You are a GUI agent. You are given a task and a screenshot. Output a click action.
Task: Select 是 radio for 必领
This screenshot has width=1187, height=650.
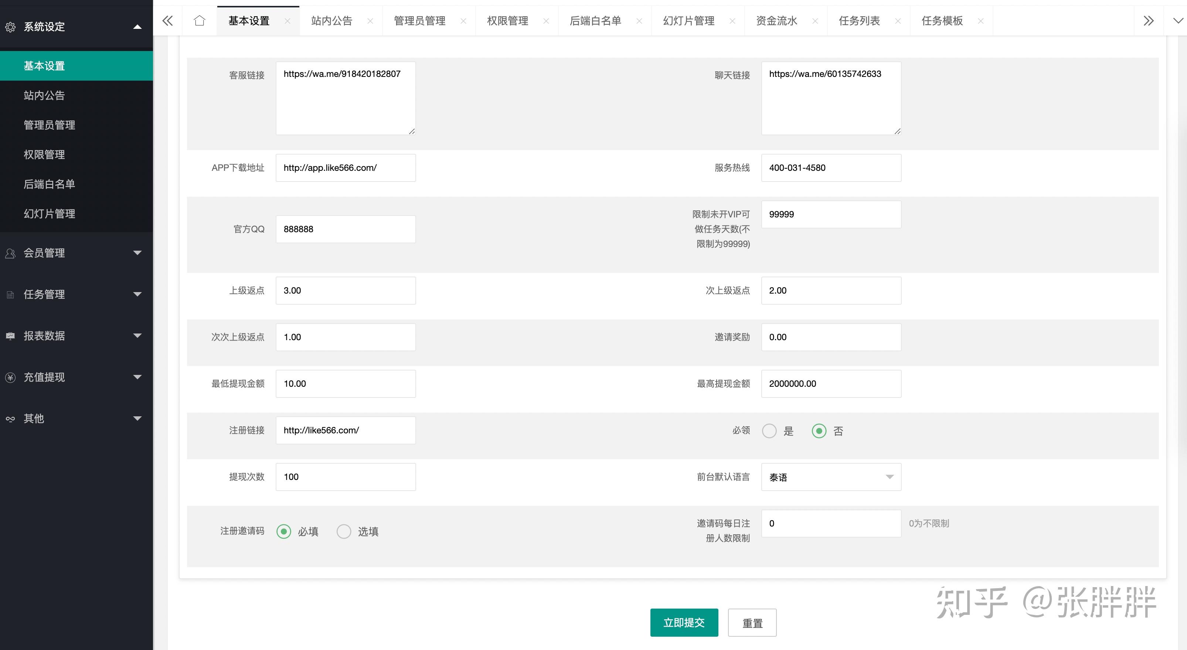[x=769, y=431]
